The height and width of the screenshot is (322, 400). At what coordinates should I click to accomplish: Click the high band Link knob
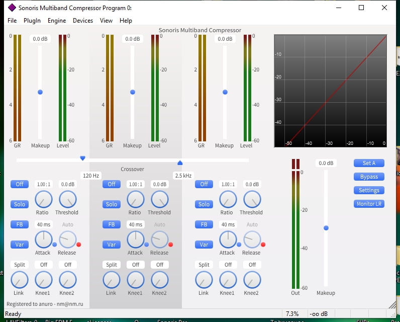[204, 280]
